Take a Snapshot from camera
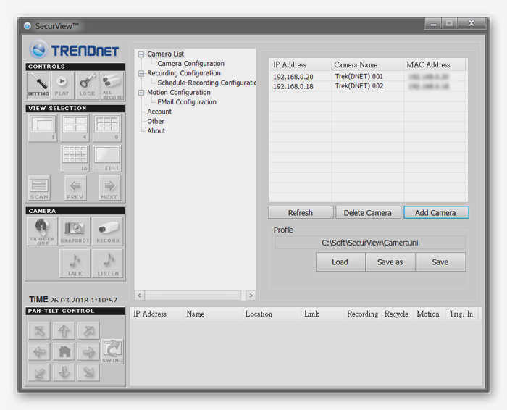507x410 pixels. coord(75,231)
